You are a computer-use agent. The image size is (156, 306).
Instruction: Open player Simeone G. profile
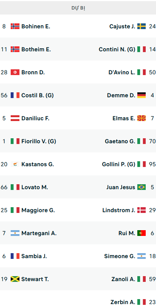[119, 256]
